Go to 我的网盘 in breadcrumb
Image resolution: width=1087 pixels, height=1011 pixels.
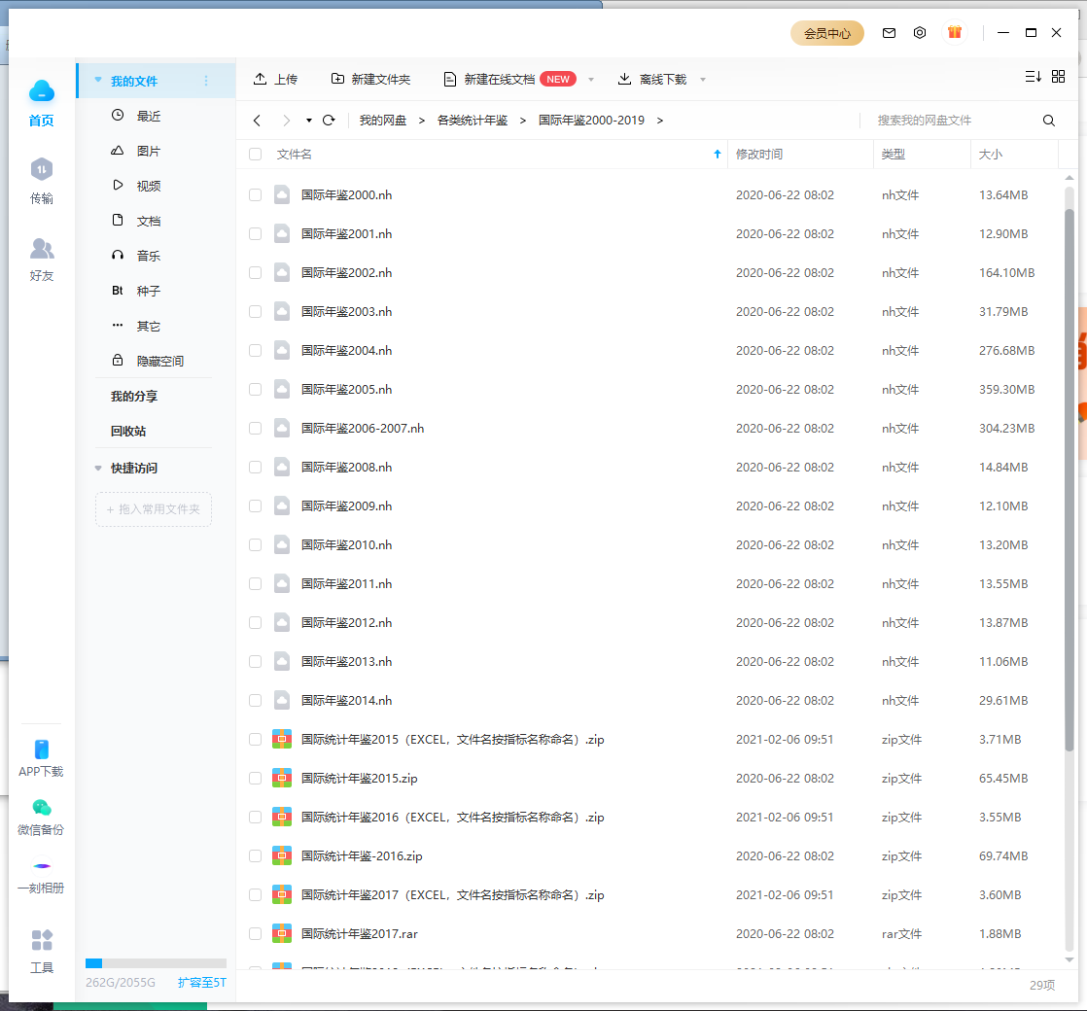pos(383,121)
